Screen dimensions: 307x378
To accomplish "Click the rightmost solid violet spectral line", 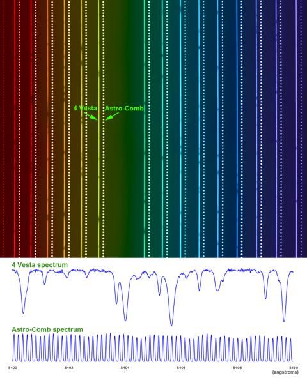I will coord(296,129).
